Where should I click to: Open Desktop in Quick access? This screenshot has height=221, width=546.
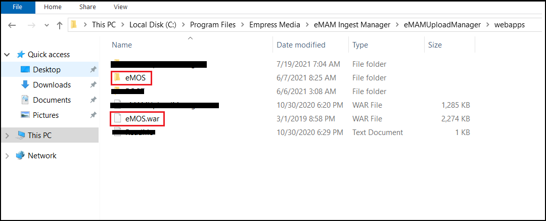point(47,70)
